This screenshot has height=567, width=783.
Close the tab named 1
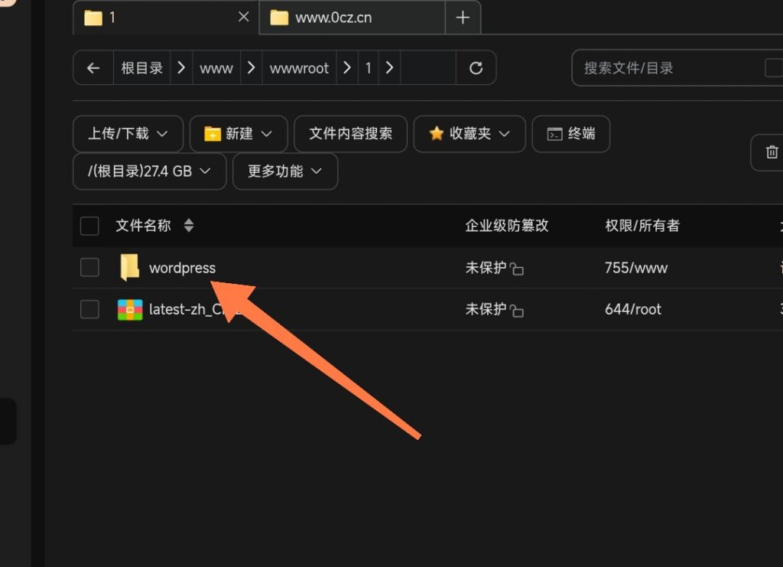pyautogui.click(x=244, y=17)
